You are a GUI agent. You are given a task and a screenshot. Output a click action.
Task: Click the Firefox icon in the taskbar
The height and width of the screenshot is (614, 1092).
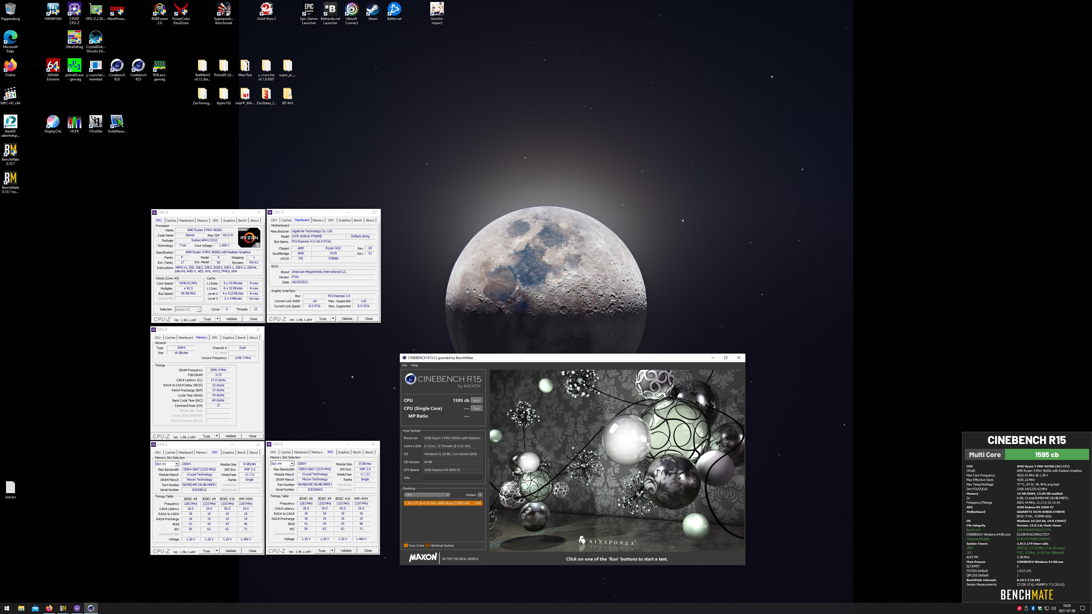tap(49, 608)
